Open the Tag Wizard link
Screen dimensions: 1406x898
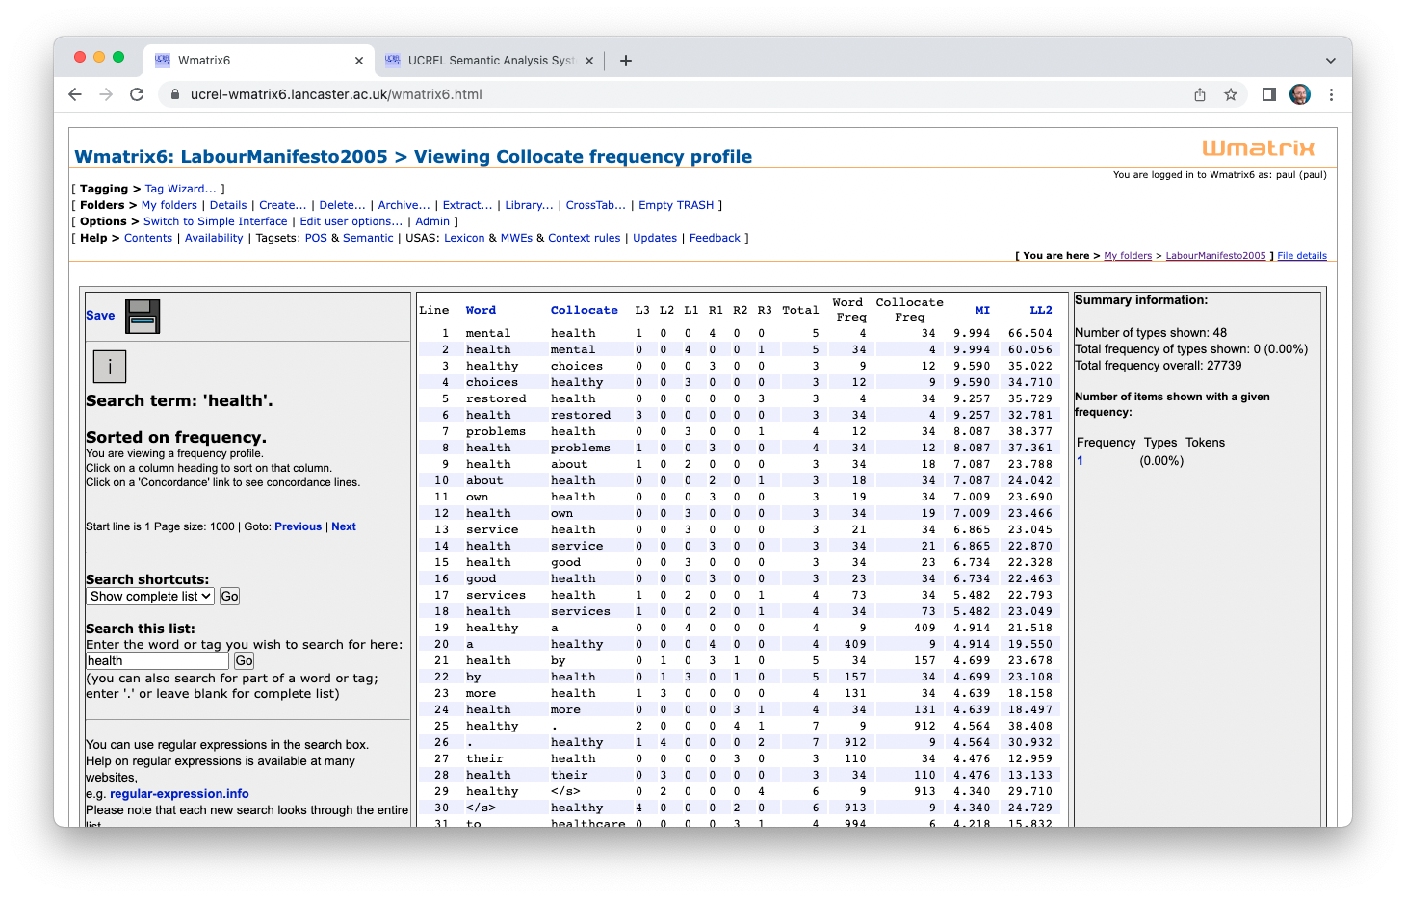tap(180, 189)
